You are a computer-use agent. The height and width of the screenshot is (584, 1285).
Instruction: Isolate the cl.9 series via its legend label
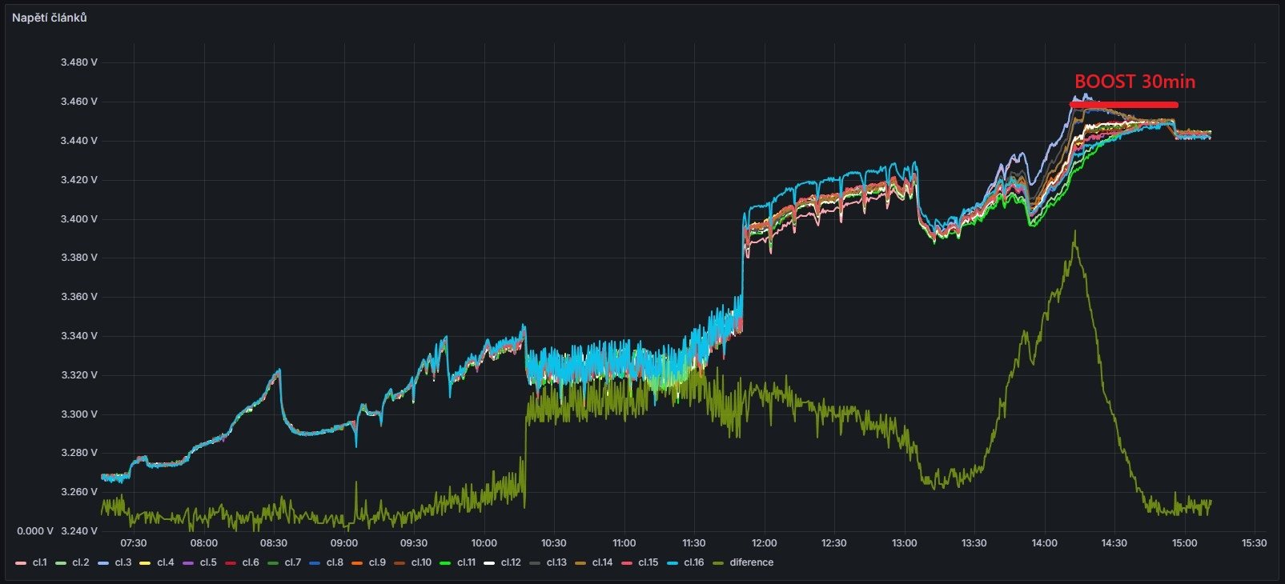click(377, 562)
